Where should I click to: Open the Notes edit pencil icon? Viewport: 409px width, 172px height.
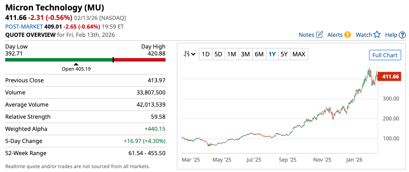pyautogui.click(x=319, y=35)
